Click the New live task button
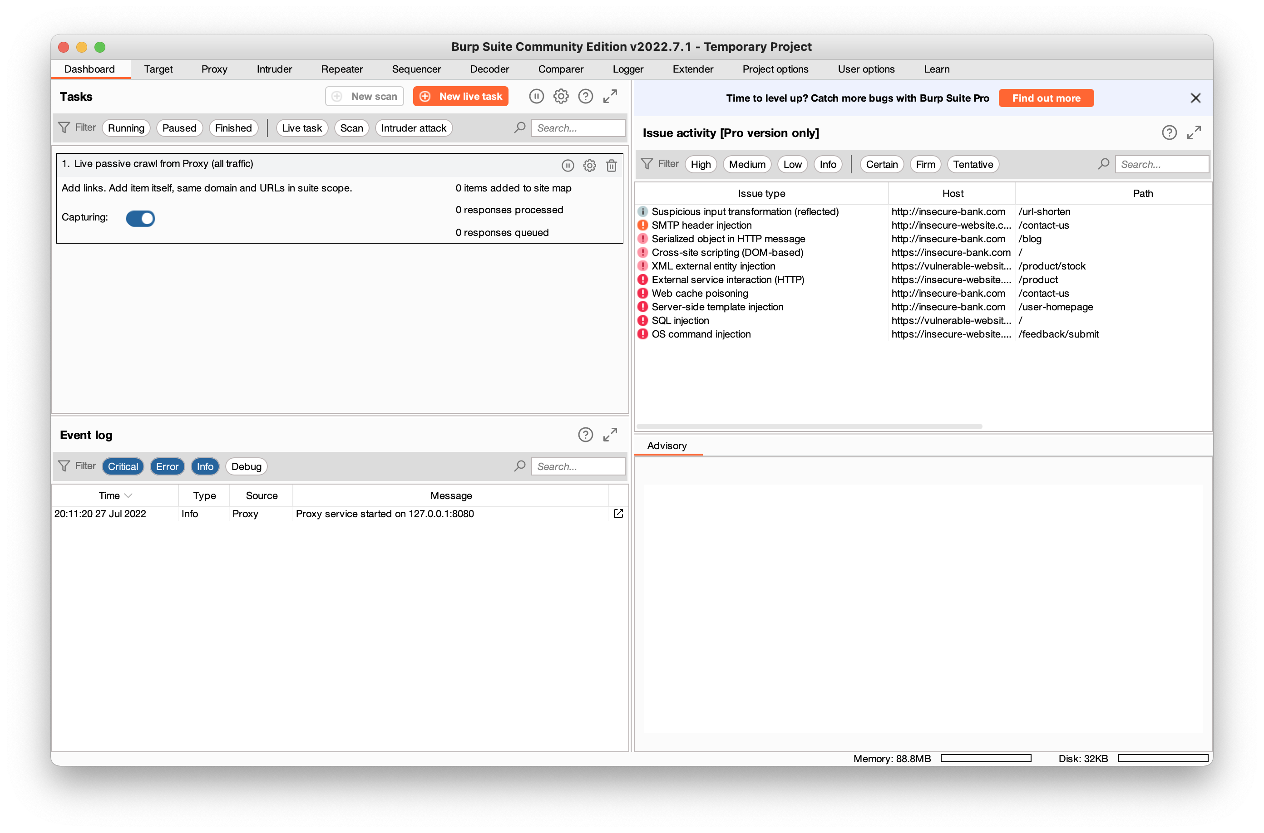Screen dimensions: 1264x833 tap(460, 96)
